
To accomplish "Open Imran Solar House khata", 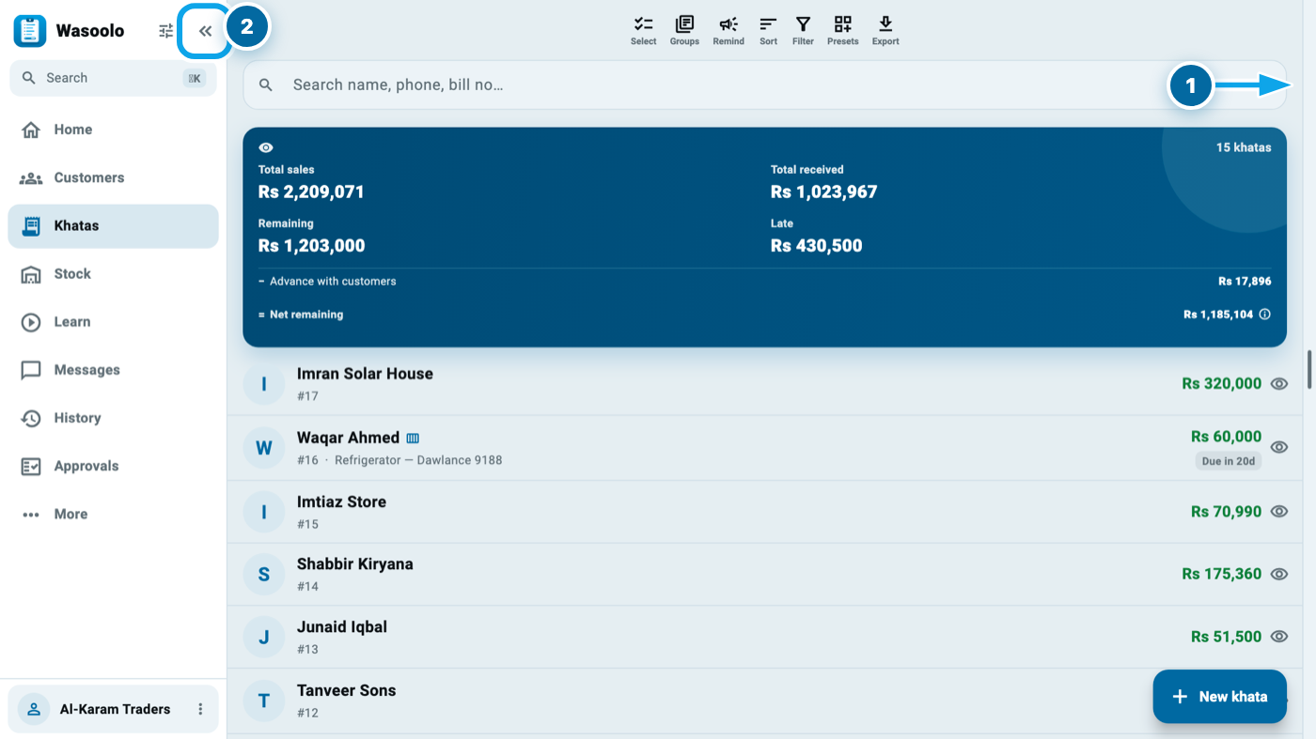I will 764,383.
